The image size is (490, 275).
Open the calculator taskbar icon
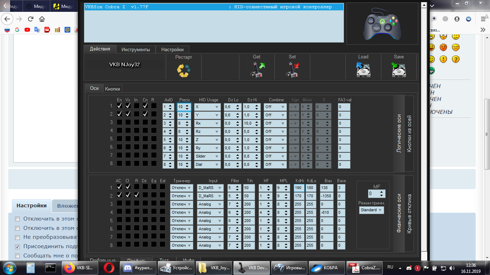(x=30, y=267)
